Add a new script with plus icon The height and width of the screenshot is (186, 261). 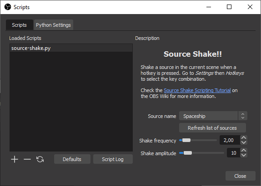click(x=15, y=159)
